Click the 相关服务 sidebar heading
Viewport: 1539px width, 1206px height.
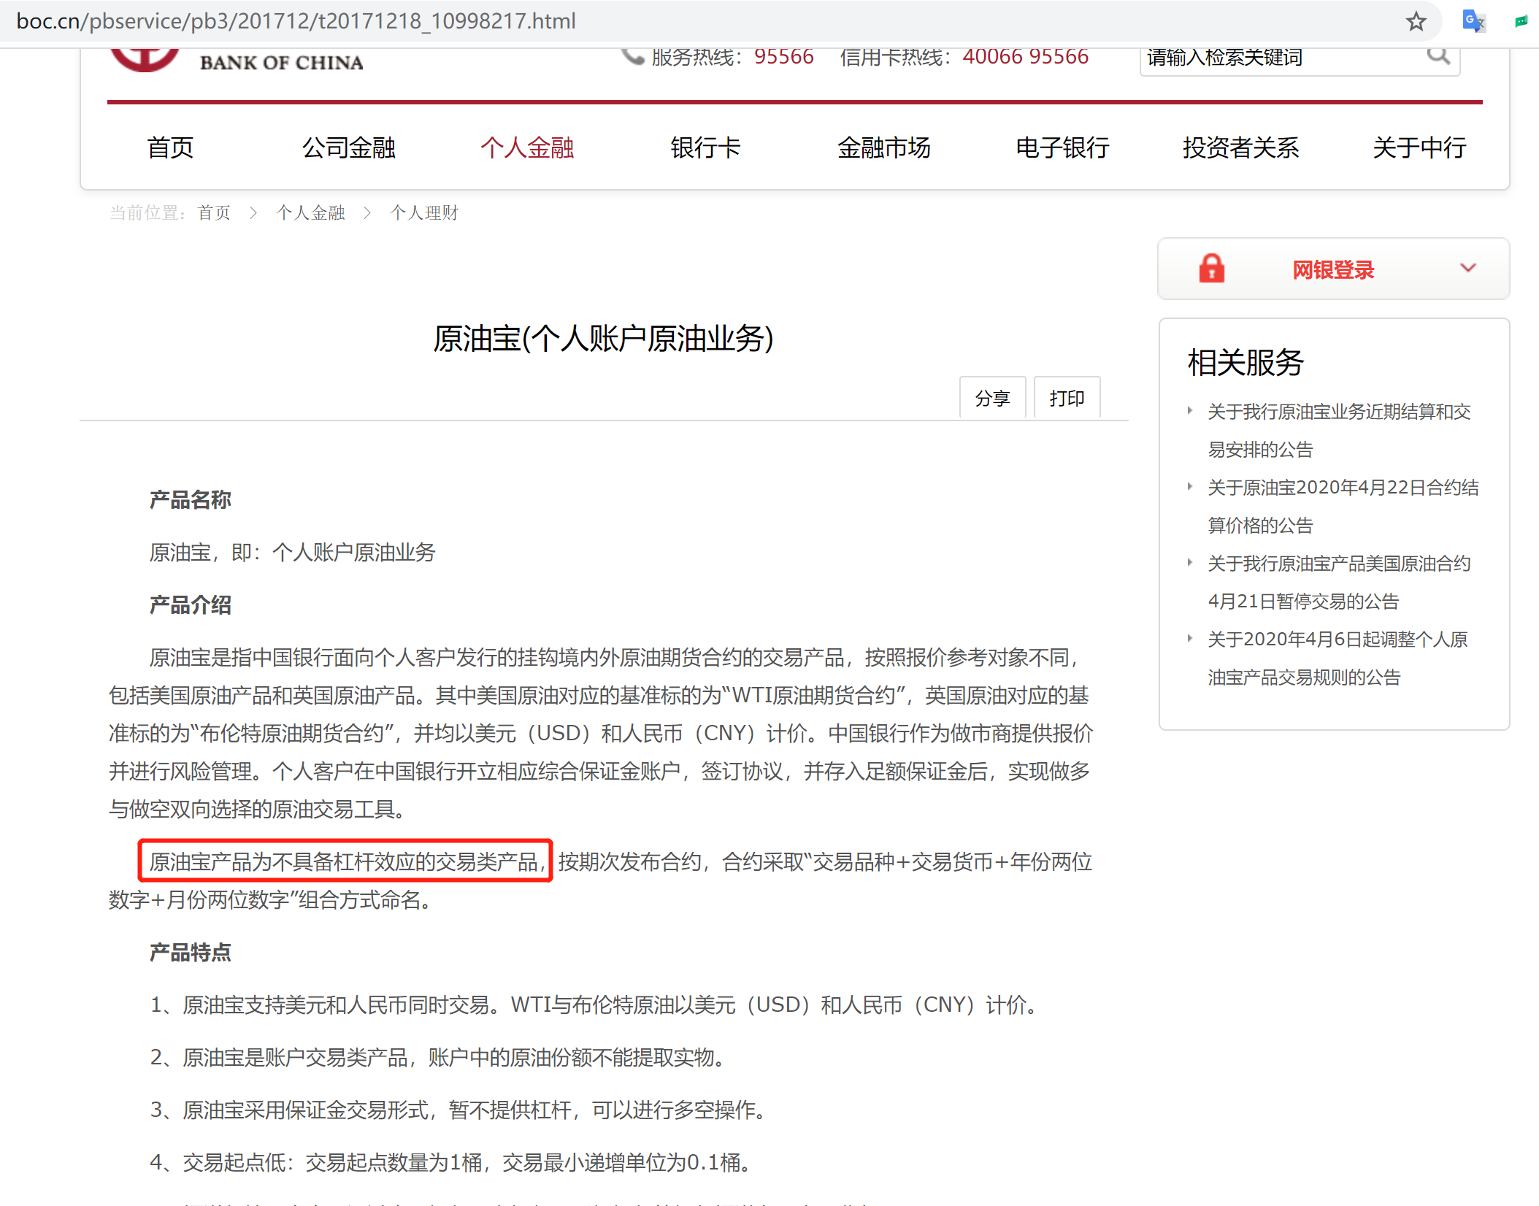pyautogui.click(x=1246, y=362)
